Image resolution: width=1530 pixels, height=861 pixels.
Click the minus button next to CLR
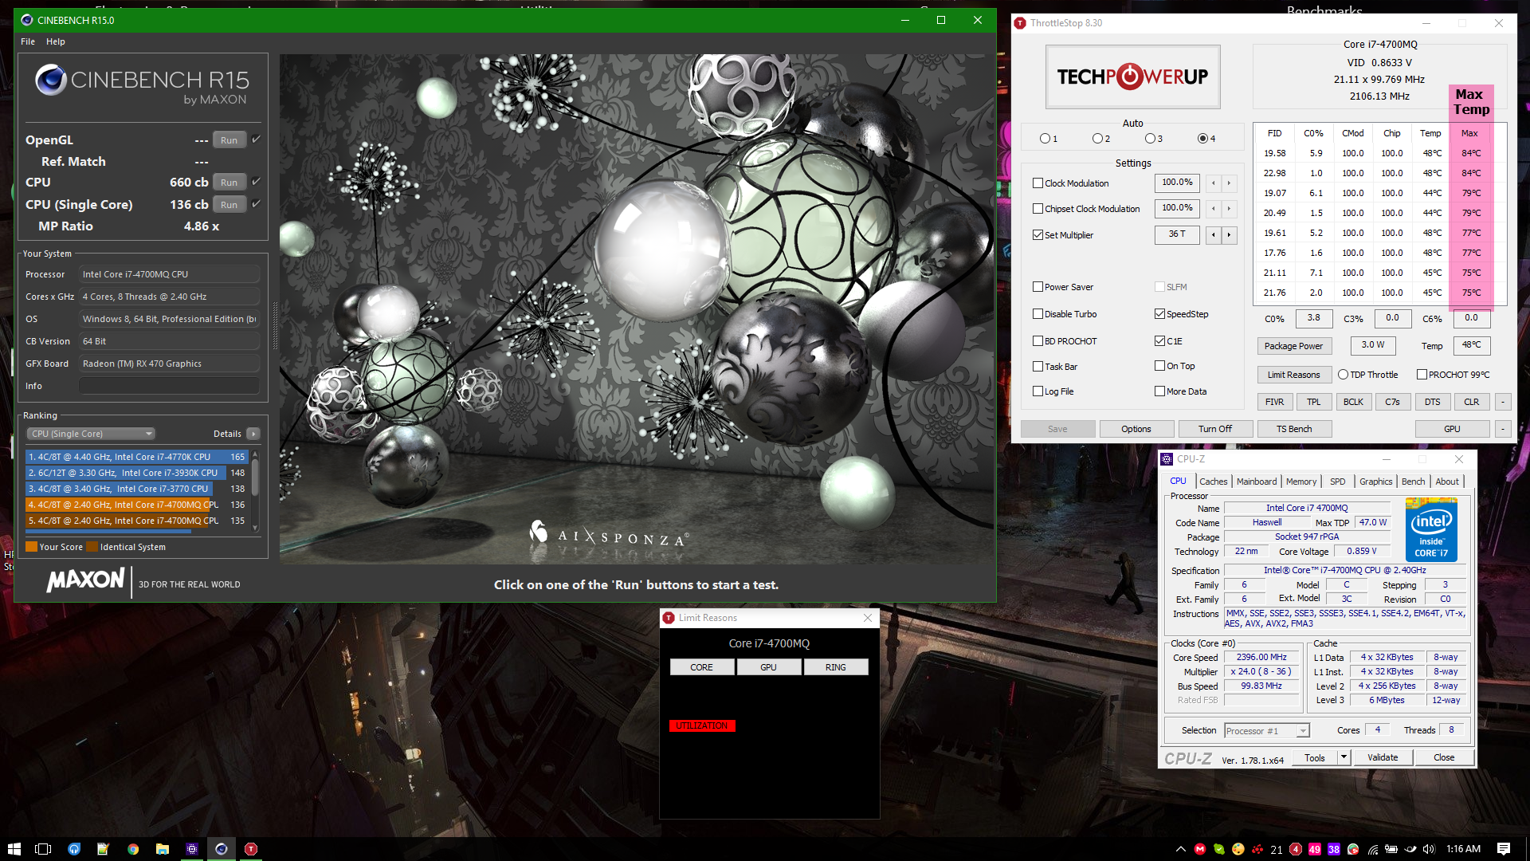pos(1502,402)
